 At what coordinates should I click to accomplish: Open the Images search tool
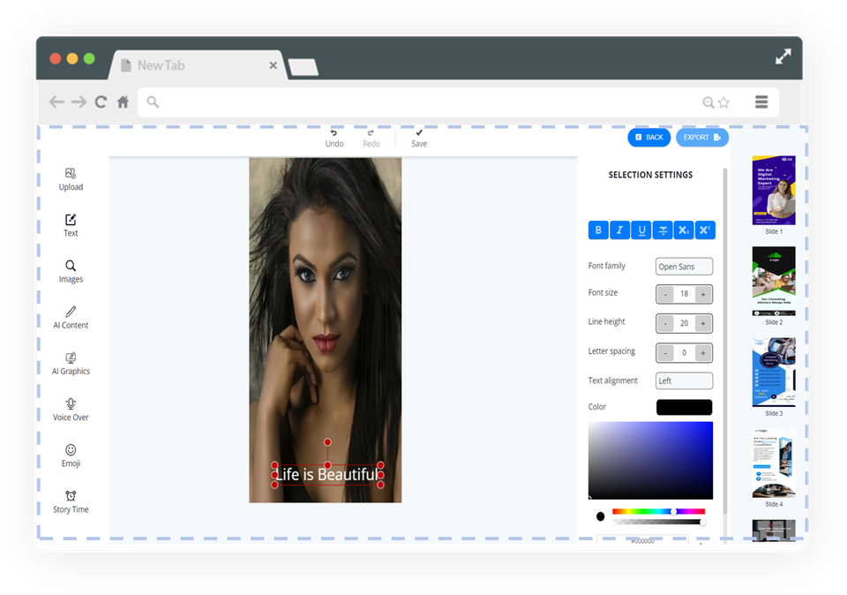coord(71,271)
